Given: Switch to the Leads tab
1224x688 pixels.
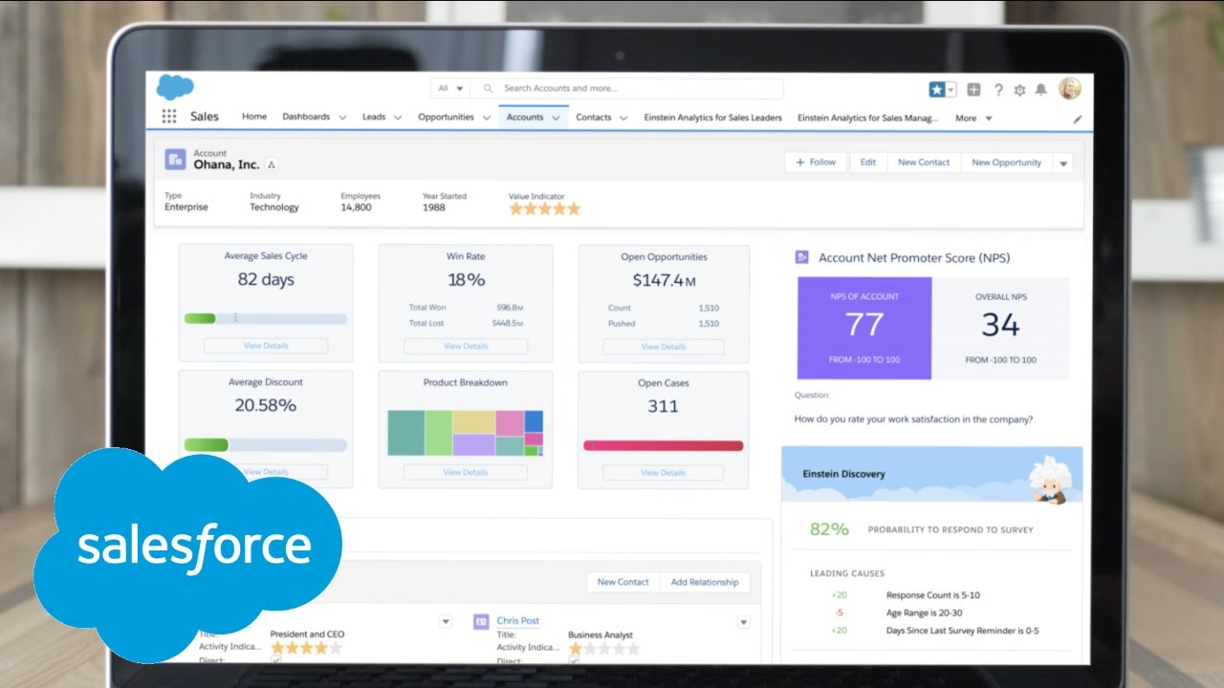Looking at the screenshot, I should click(x=374, y=118).
